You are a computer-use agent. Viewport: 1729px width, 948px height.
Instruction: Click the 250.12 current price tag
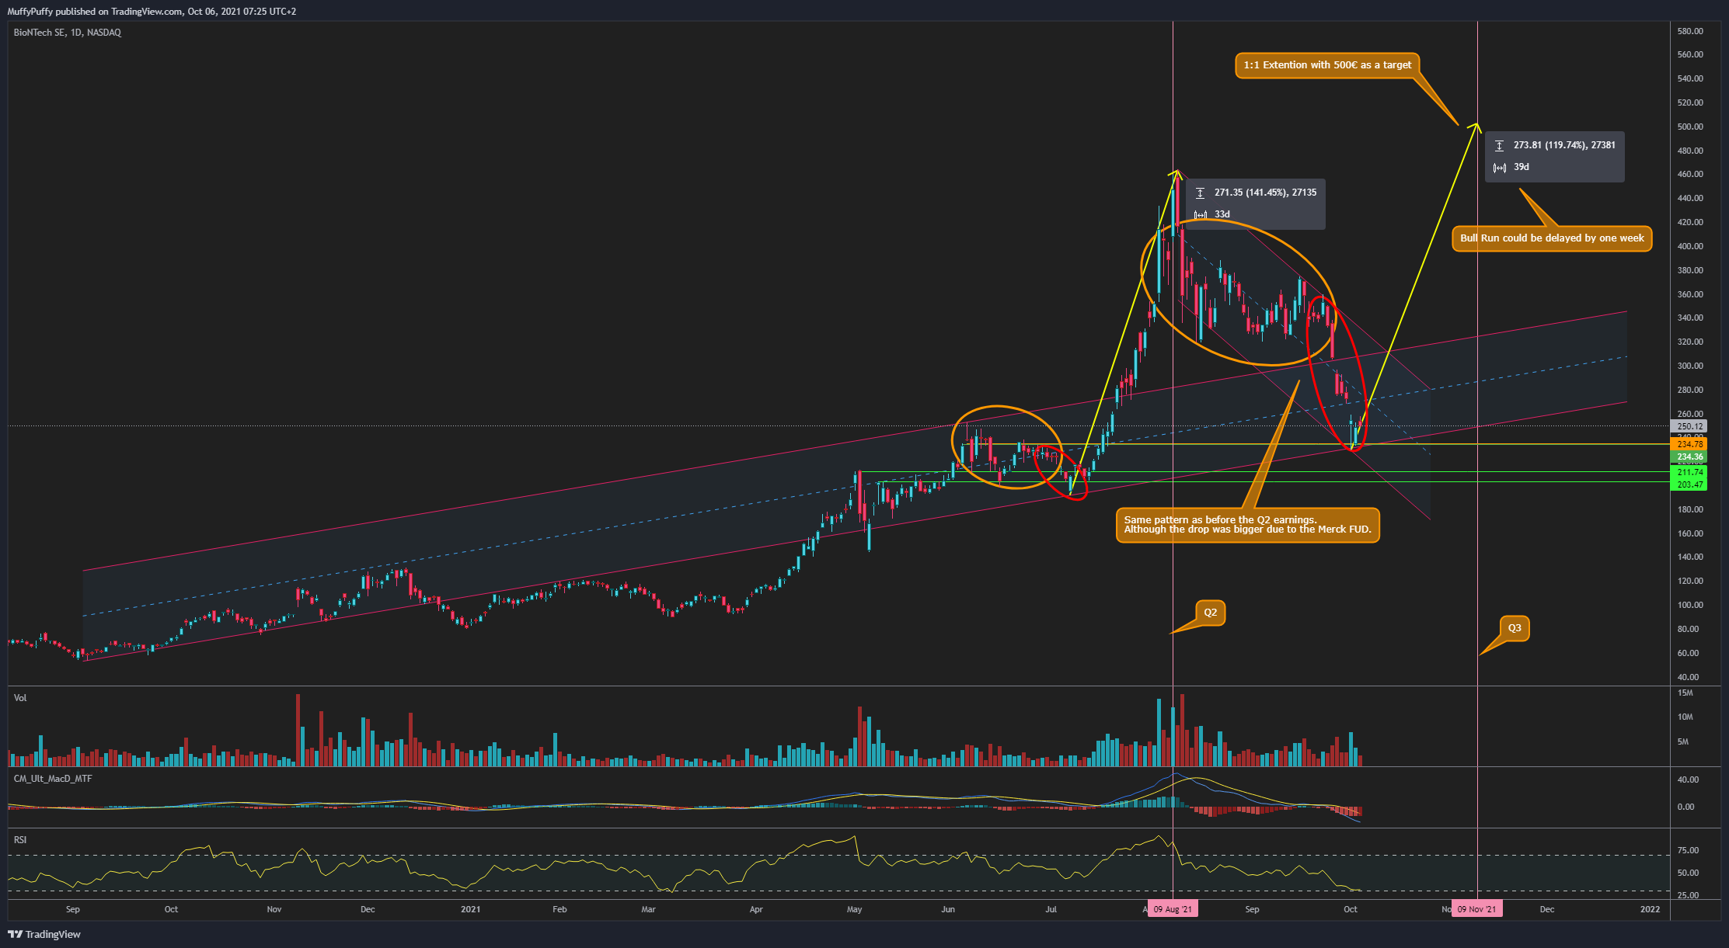tap(1689, 426)
